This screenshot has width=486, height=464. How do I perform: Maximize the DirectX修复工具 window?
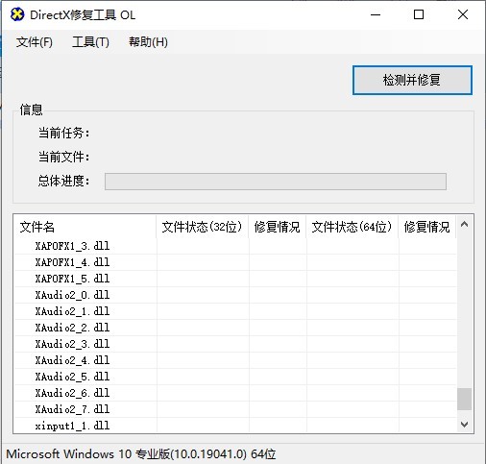pos(419,14)
